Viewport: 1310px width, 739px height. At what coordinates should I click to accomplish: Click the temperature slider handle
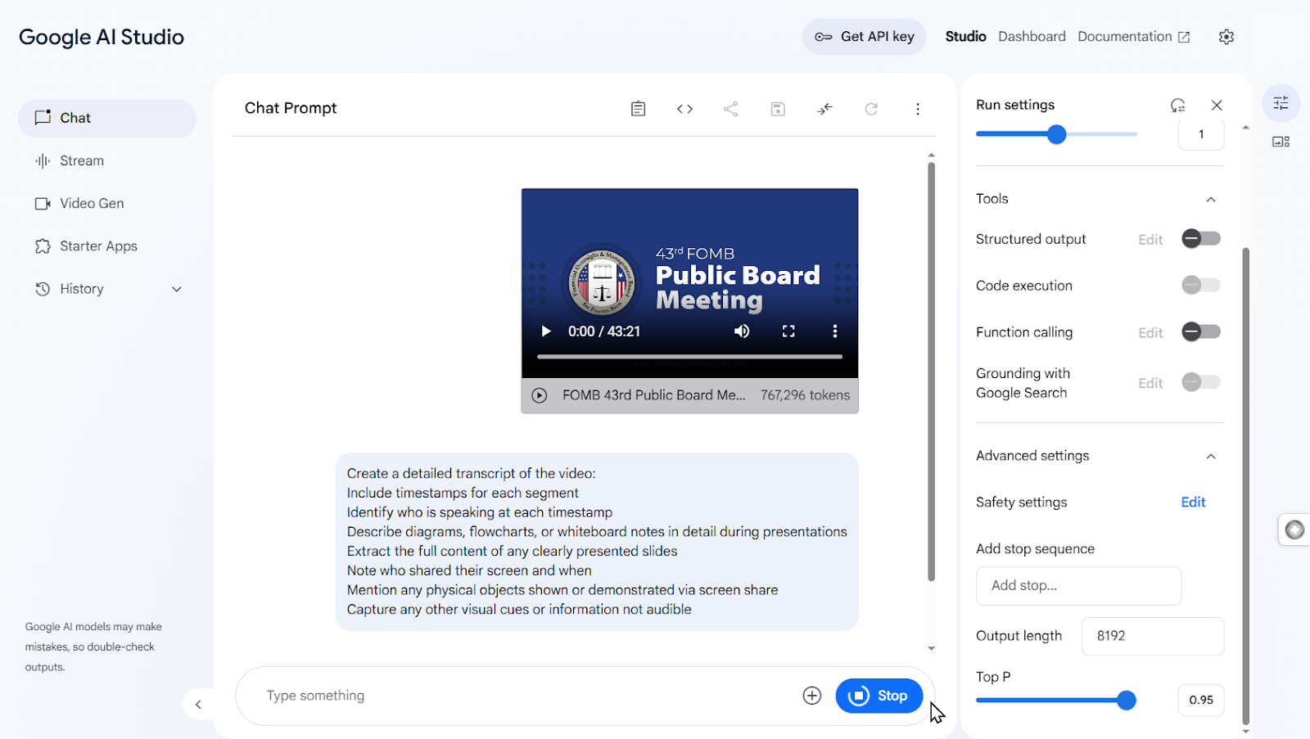tap(1056, 134)
